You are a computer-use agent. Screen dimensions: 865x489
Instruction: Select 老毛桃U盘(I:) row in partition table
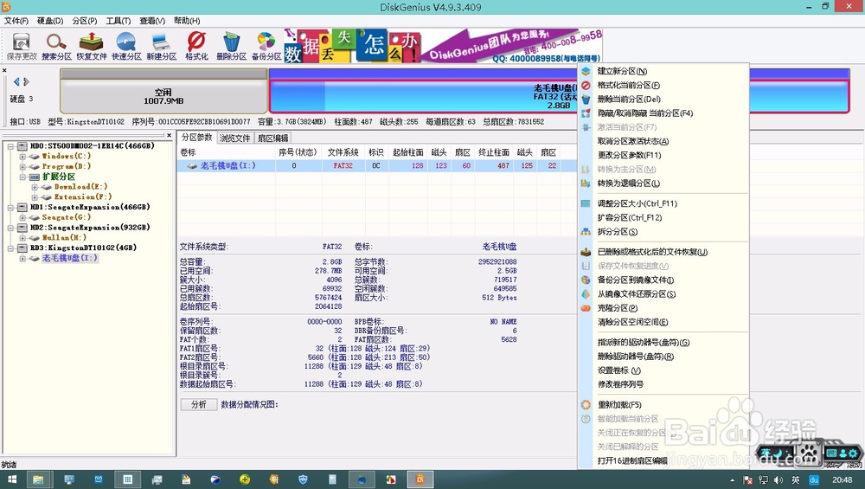(x=377, y=165)
